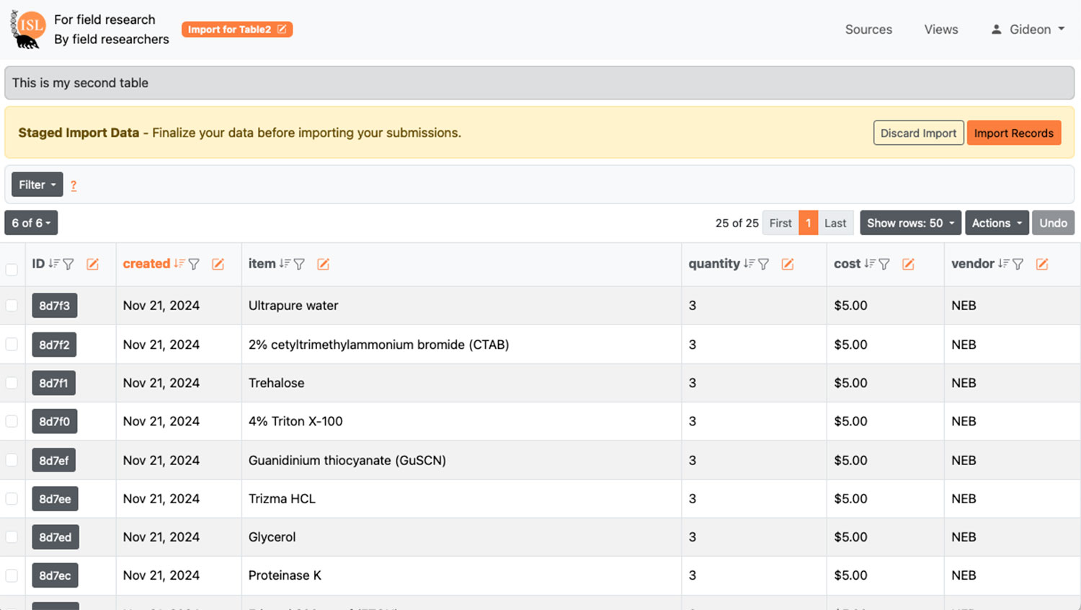Open the Sources navigation item
1081x610 pixels.
pyautogui.click(x=868, y=30)
